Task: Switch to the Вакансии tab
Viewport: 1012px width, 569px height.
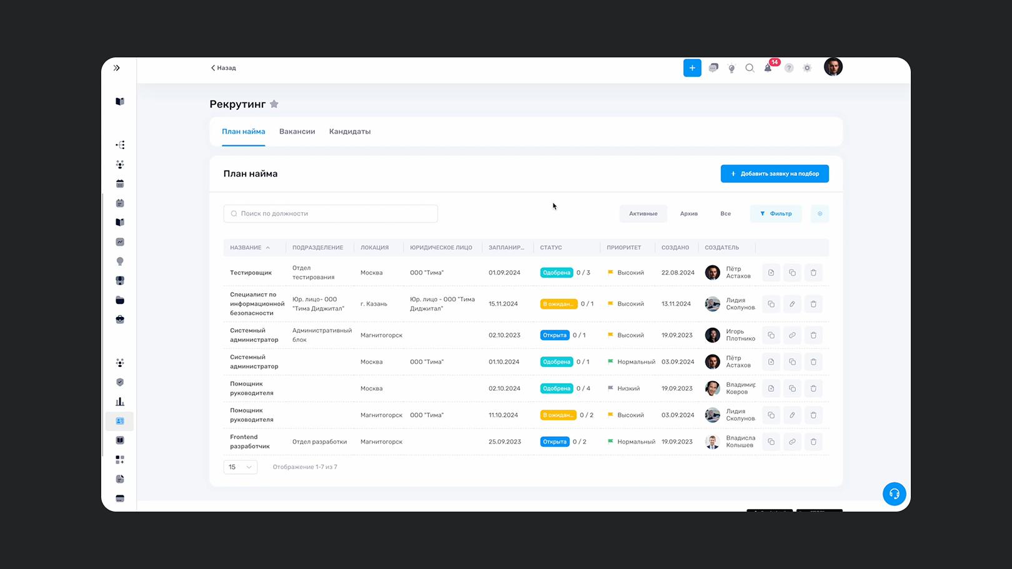Action: point(297,132)
